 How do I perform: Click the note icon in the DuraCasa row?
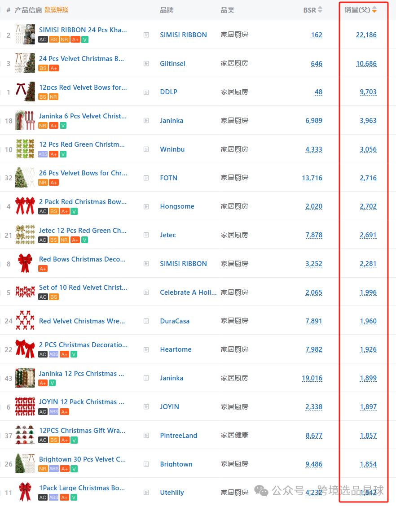146,321
